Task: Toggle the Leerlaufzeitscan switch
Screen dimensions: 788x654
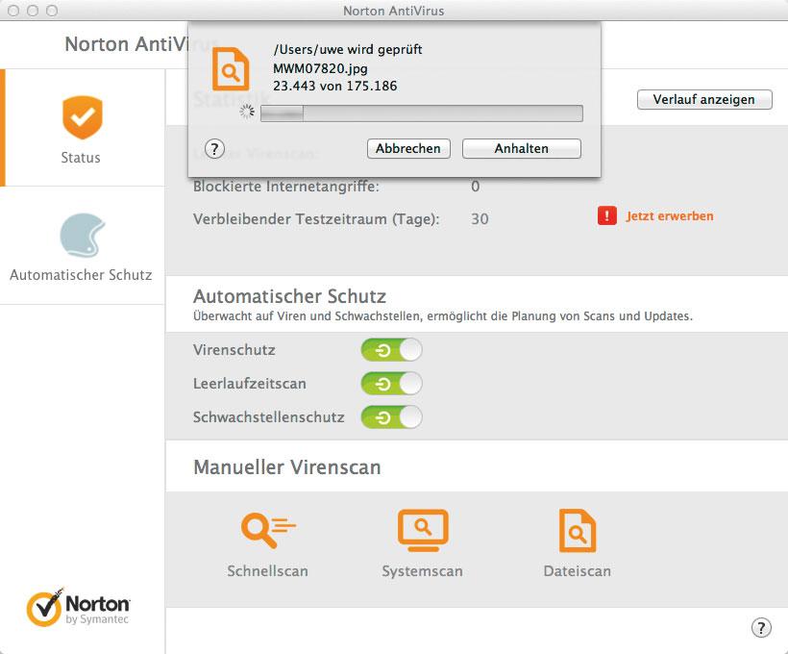Action: (x=391, y=384)
